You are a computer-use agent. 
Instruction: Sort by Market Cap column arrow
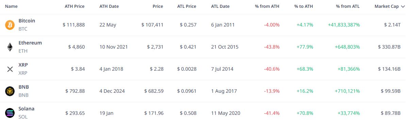(x=403, y=6)
